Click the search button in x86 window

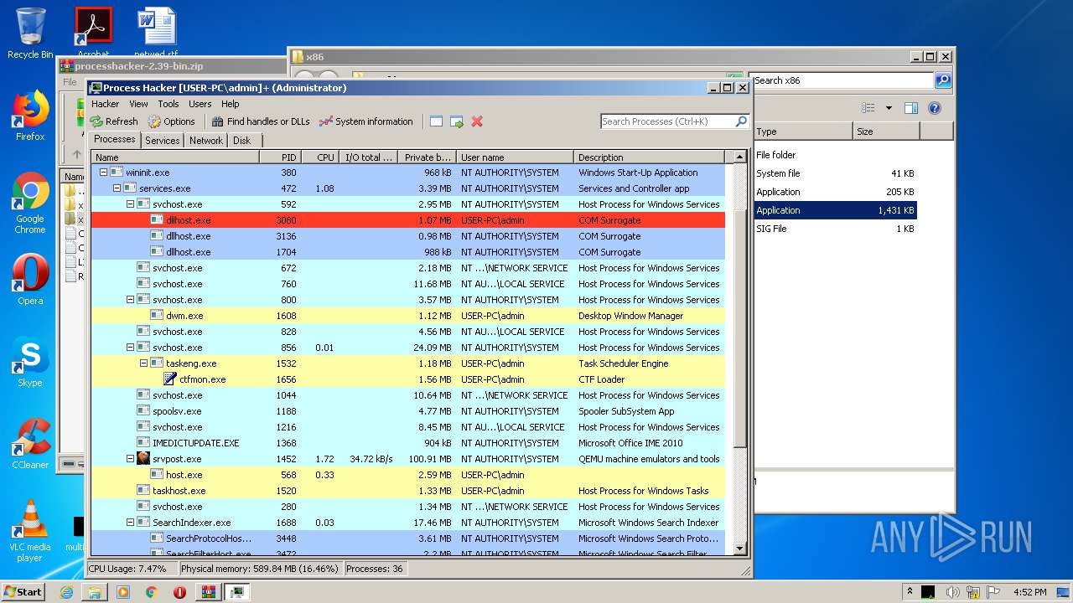click(943, 80)
